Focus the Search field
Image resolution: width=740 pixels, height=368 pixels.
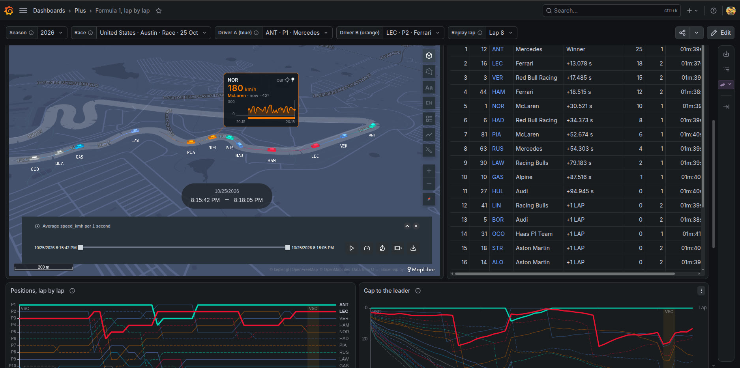611,11
